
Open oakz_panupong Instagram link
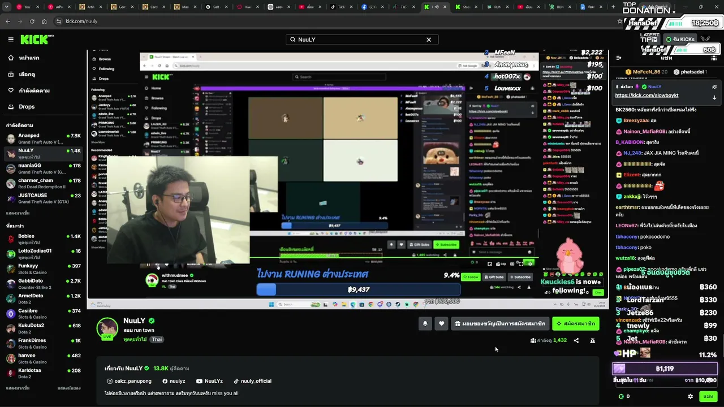click(130, 381)
